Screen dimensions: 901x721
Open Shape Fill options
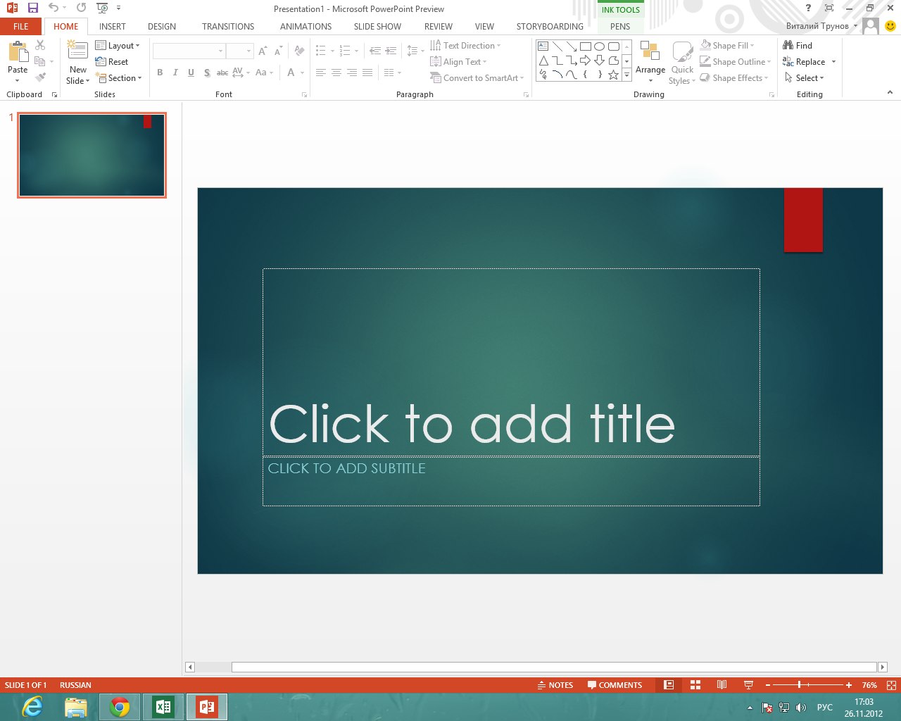coord(728,46)
